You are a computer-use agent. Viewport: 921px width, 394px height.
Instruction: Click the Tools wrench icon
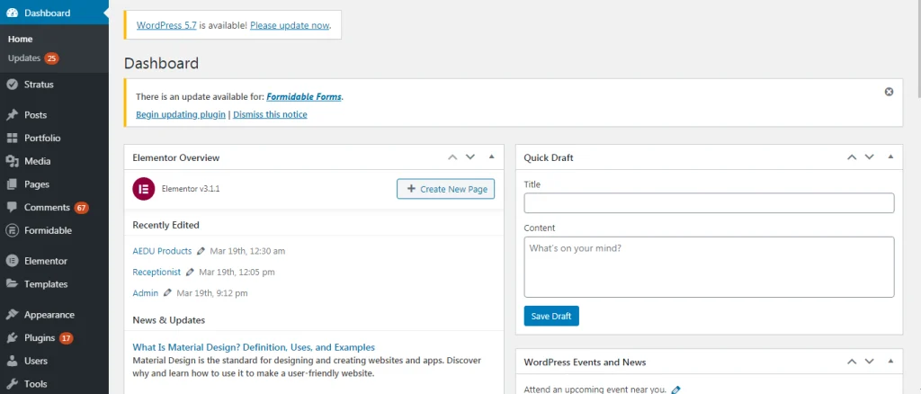12,384
